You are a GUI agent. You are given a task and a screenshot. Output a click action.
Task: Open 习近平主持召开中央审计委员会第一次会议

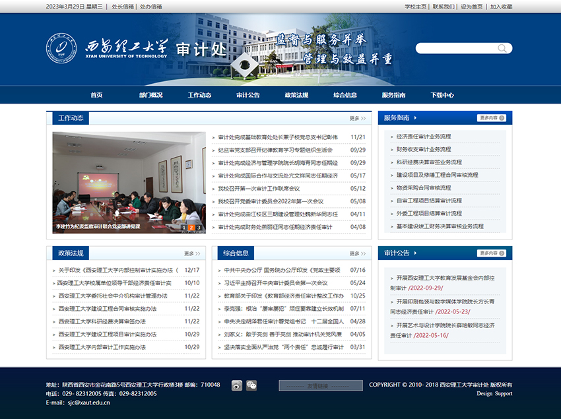click(x=276, y=283)
